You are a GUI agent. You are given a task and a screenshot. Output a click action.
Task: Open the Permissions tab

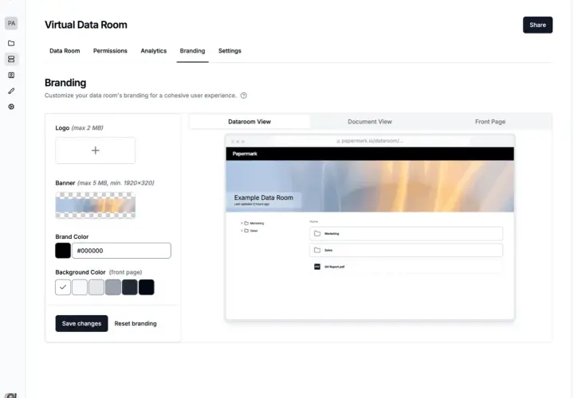click(110, 51)
